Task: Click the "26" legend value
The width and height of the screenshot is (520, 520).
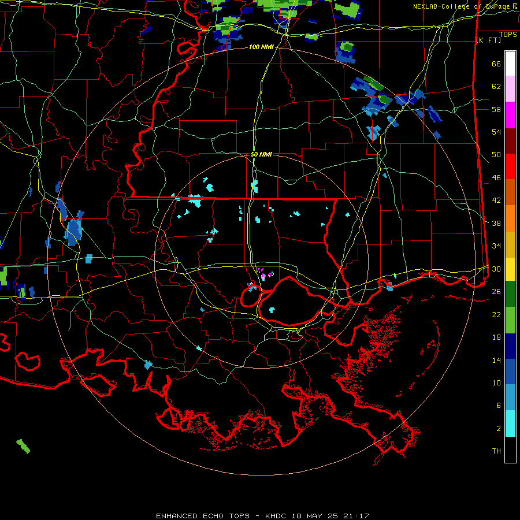Action: 496,292
